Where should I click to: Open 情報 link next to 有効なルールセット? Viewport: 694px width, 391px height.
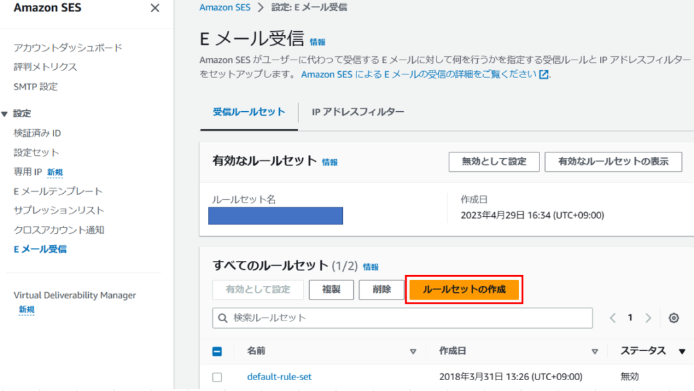click(330, 163)
